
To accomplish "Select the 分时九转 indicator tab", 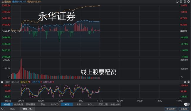I will coord(115,105).
